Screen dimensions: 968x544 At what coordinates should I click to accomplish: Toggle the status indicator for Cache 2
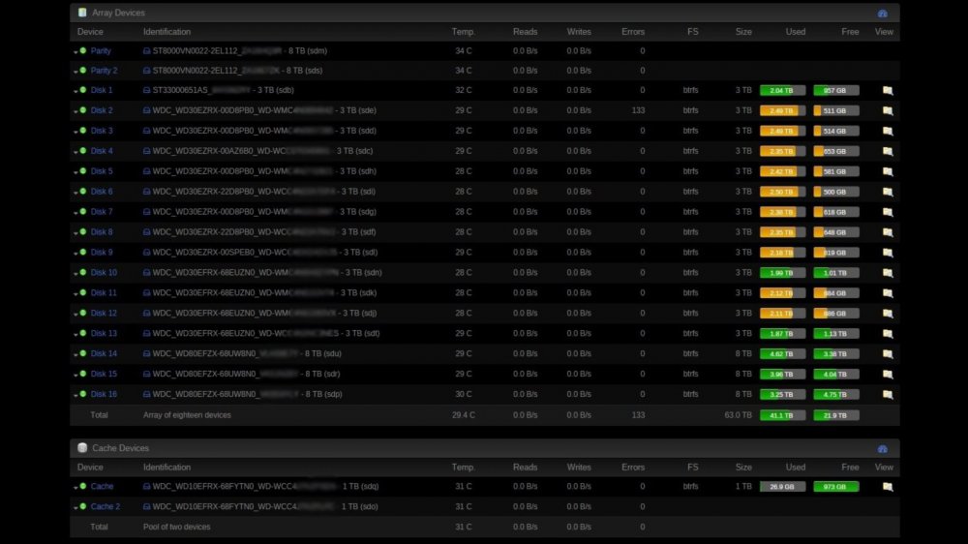83,506
